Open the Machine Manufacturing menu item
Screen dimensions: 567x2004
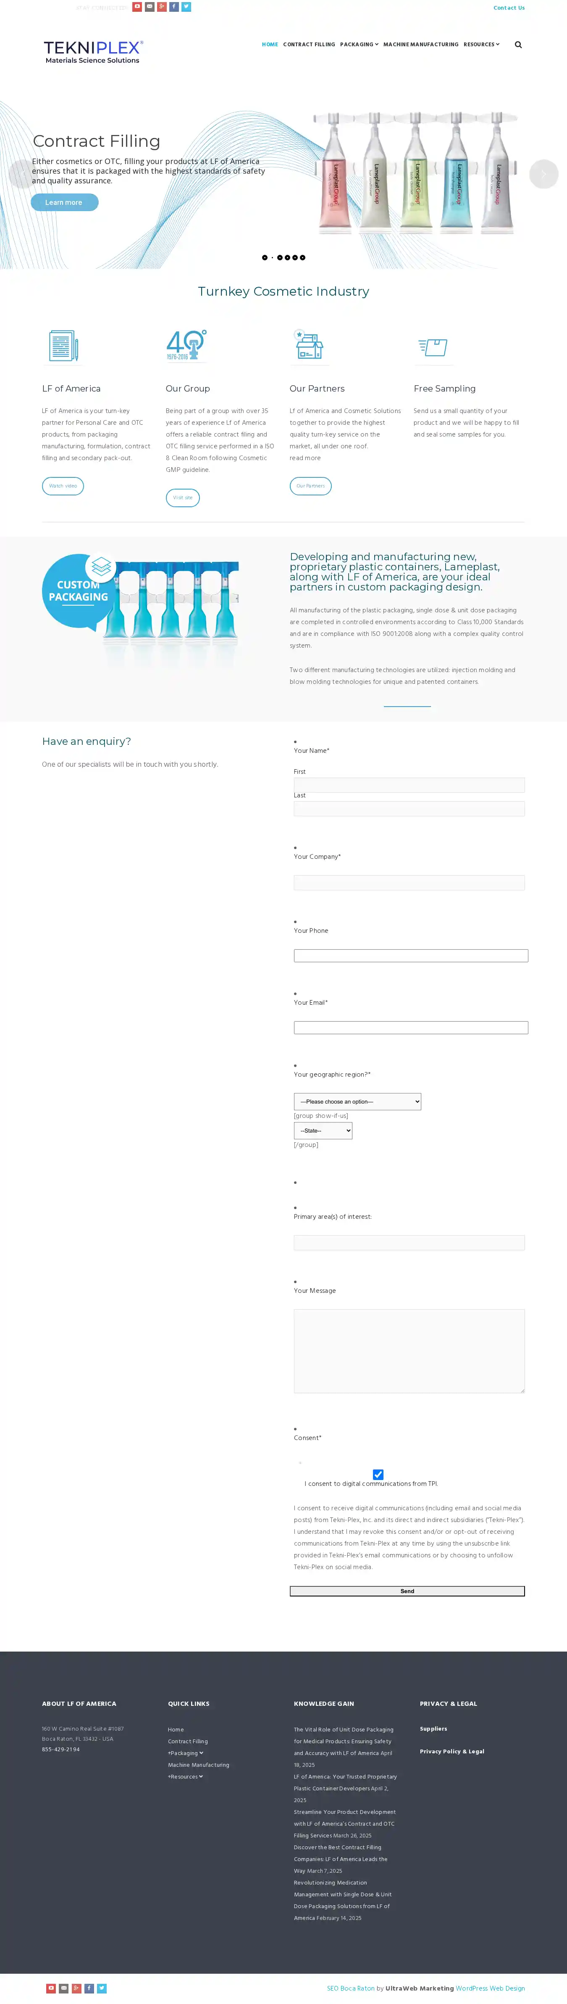coord(421,45)
